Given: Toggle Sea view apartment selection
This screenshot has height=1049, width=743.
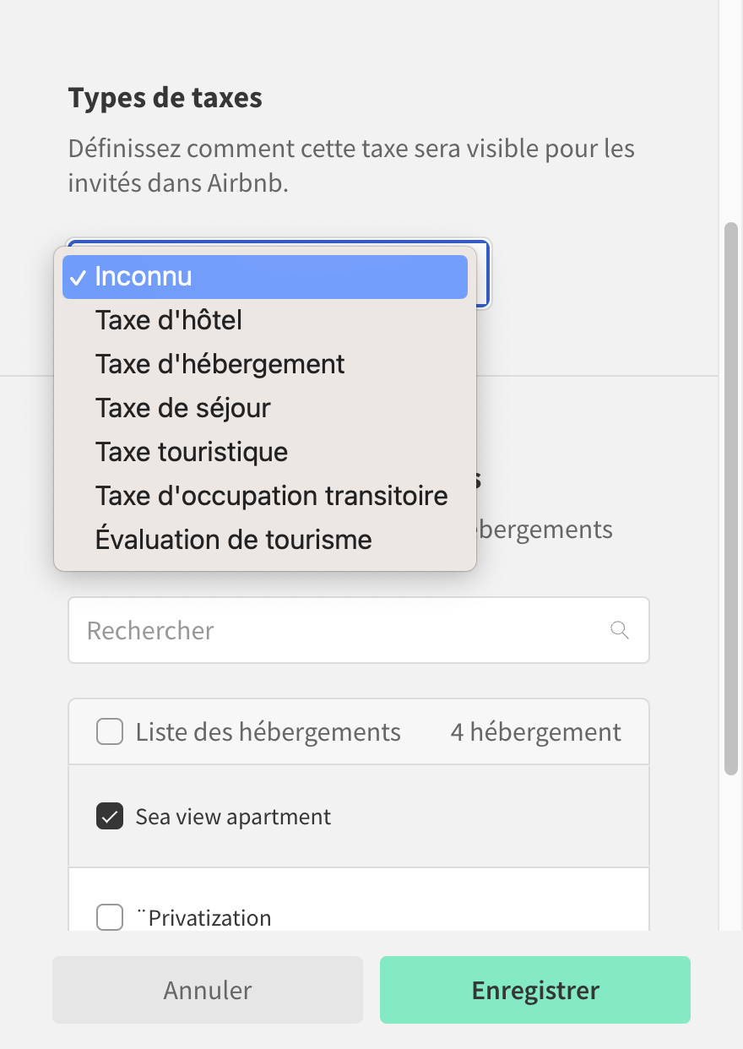Looking at the screenshot, I should click(x=109, y=816).
